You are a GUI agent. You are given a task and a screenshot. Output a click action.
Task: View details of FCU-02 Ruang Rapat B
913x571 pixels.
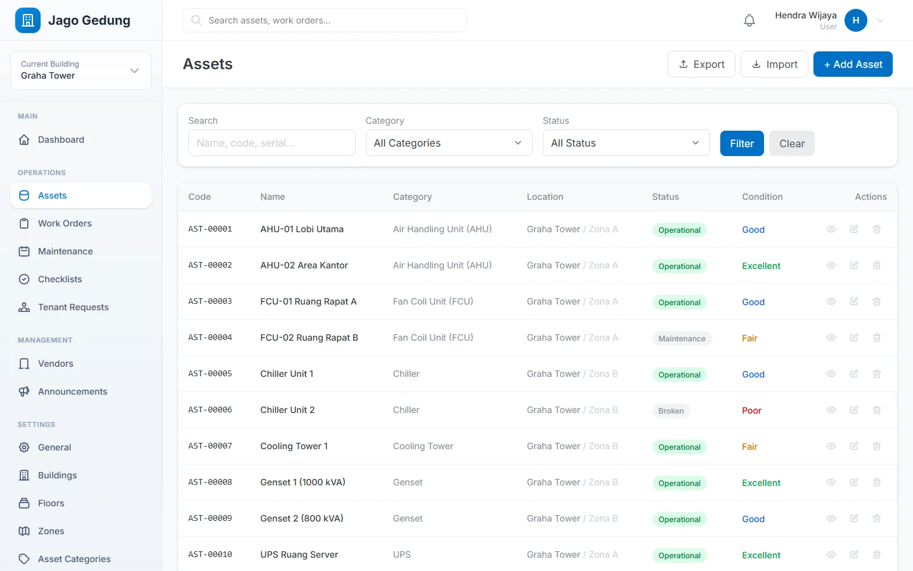coord(831,338)
